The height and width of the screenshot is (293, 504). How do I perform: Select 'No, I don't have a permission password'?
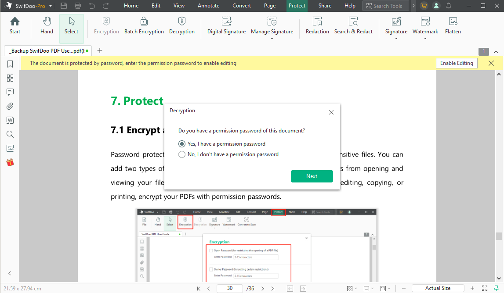tap(182, 154)
